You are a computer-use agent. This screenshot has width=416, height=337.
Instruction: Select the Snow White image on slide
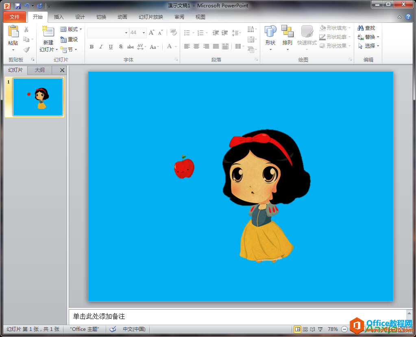pos(266,196)
